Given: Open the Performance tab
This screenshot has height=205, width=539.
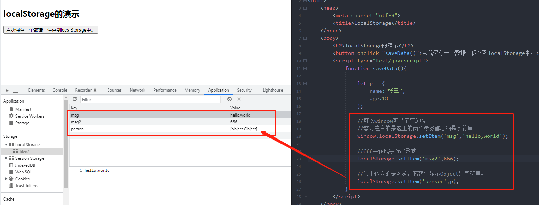Looking at the screenshot, I should pyautogui.click(x=165, y=90).
